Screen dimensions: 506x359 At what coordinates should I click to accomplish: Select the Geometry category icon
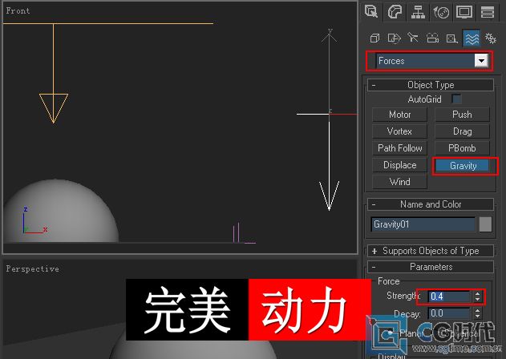coord(374,38)
